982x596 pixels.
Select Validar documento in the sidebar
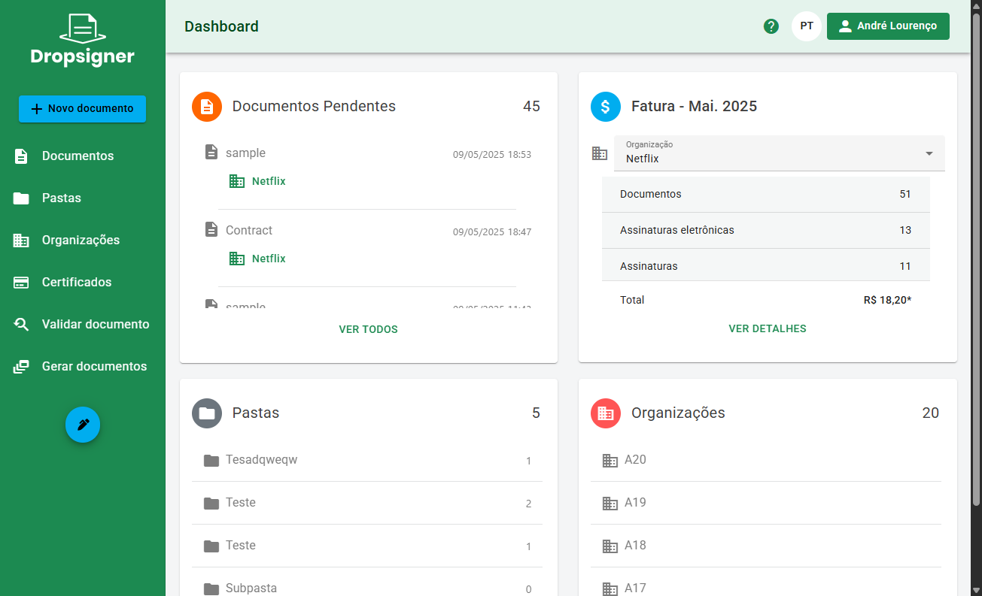pyautogui.click(x=83, y=325)
